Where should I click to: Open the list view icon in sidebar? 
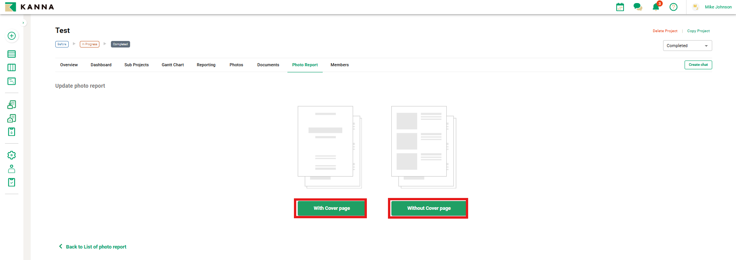click(x=12, y=54)
